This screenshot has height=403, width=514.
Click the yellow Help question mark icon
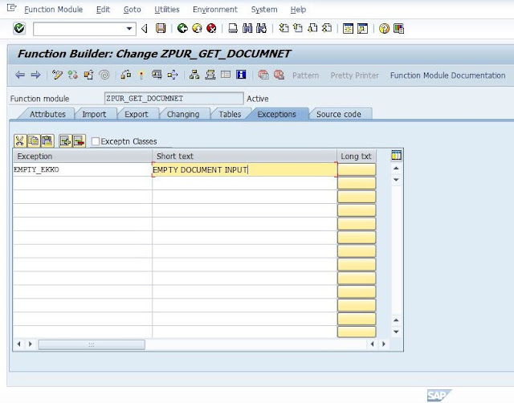point(384,29)
